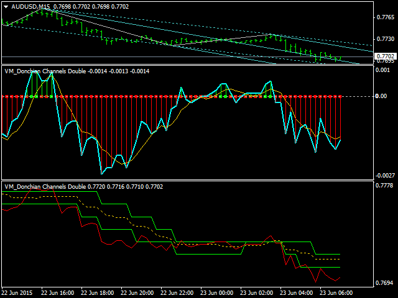This screenshot has height=298, width=398.
Task: Click the 22 Jun 16:00 time axis label
Action: tap(58, 293)
